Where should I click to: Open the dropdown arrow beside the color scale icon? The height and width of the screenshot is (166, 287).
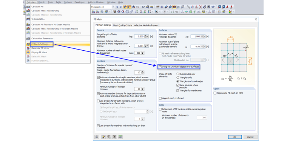pyautogui.click(x=233, y=12)
